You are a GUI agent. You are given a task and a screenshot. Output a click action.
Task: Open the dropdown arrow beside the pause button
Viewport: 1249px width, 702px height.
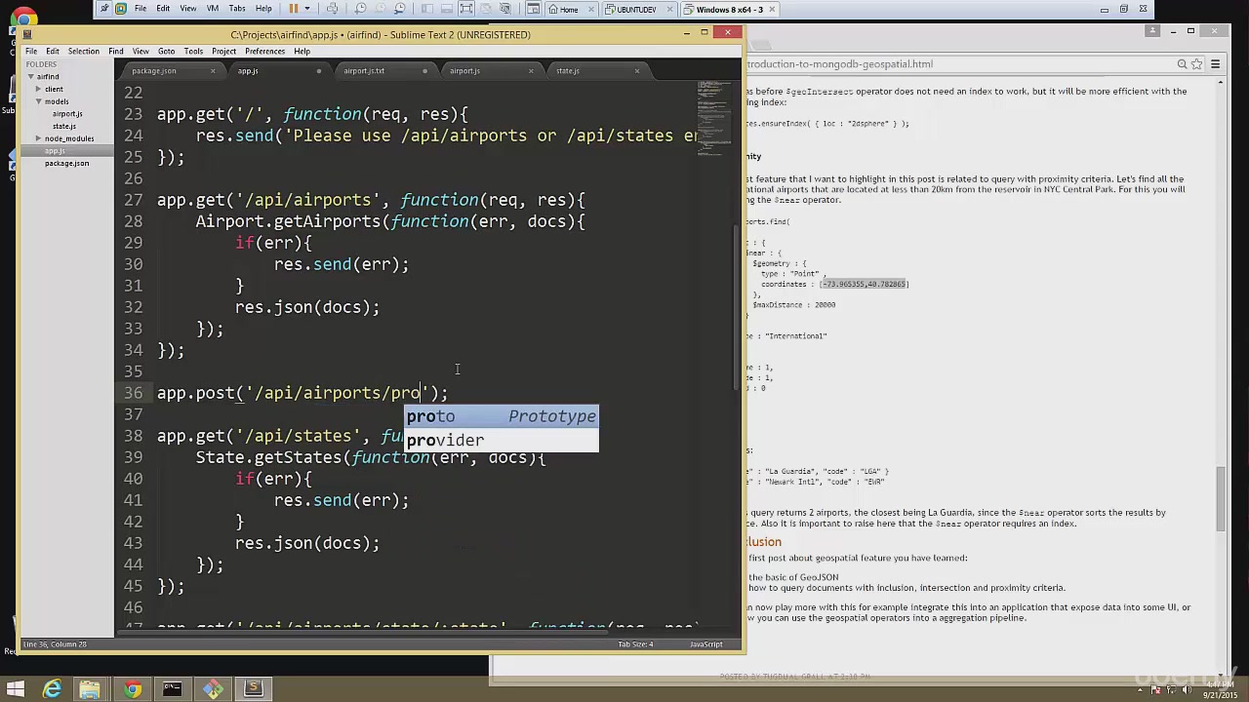point(305,9)
